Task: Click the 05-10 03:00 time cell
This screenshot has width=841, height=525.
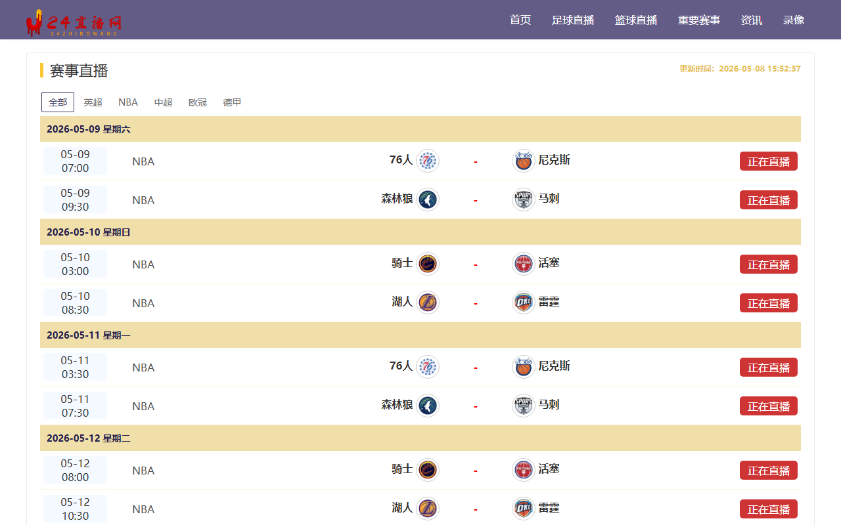Action: click(75, 264)
